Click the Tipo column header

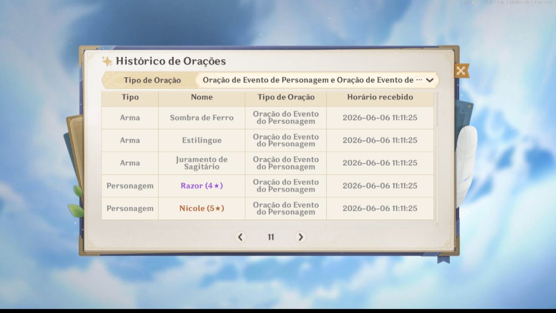tap(130, 97)
